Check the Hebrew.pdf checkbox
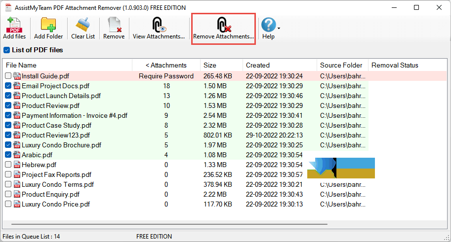 point(8,165)
